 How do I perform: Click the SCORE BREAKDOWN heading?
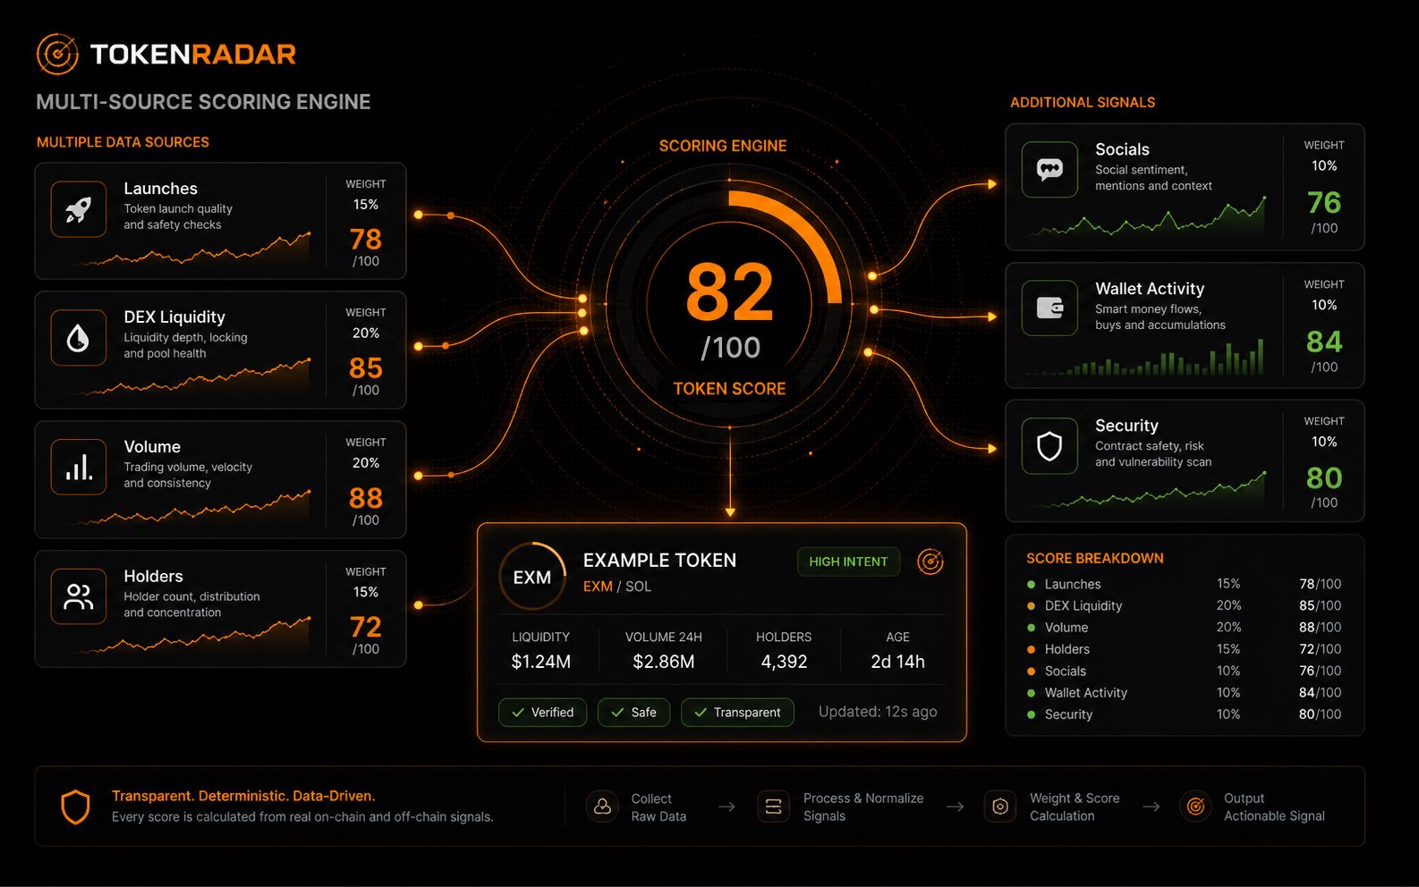(1095, 558)
